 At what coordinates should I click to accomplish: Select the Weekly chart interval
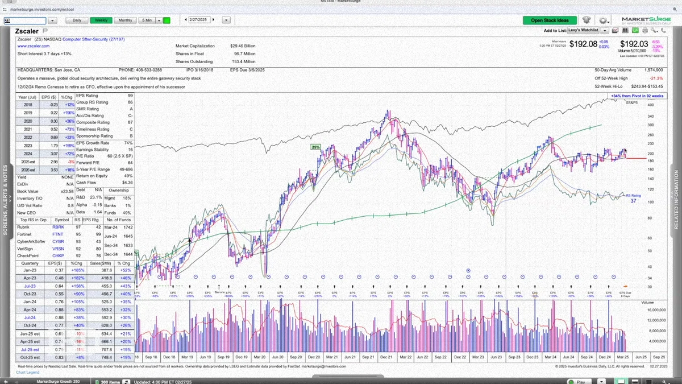pyautogui.click(x=101, y=20)
